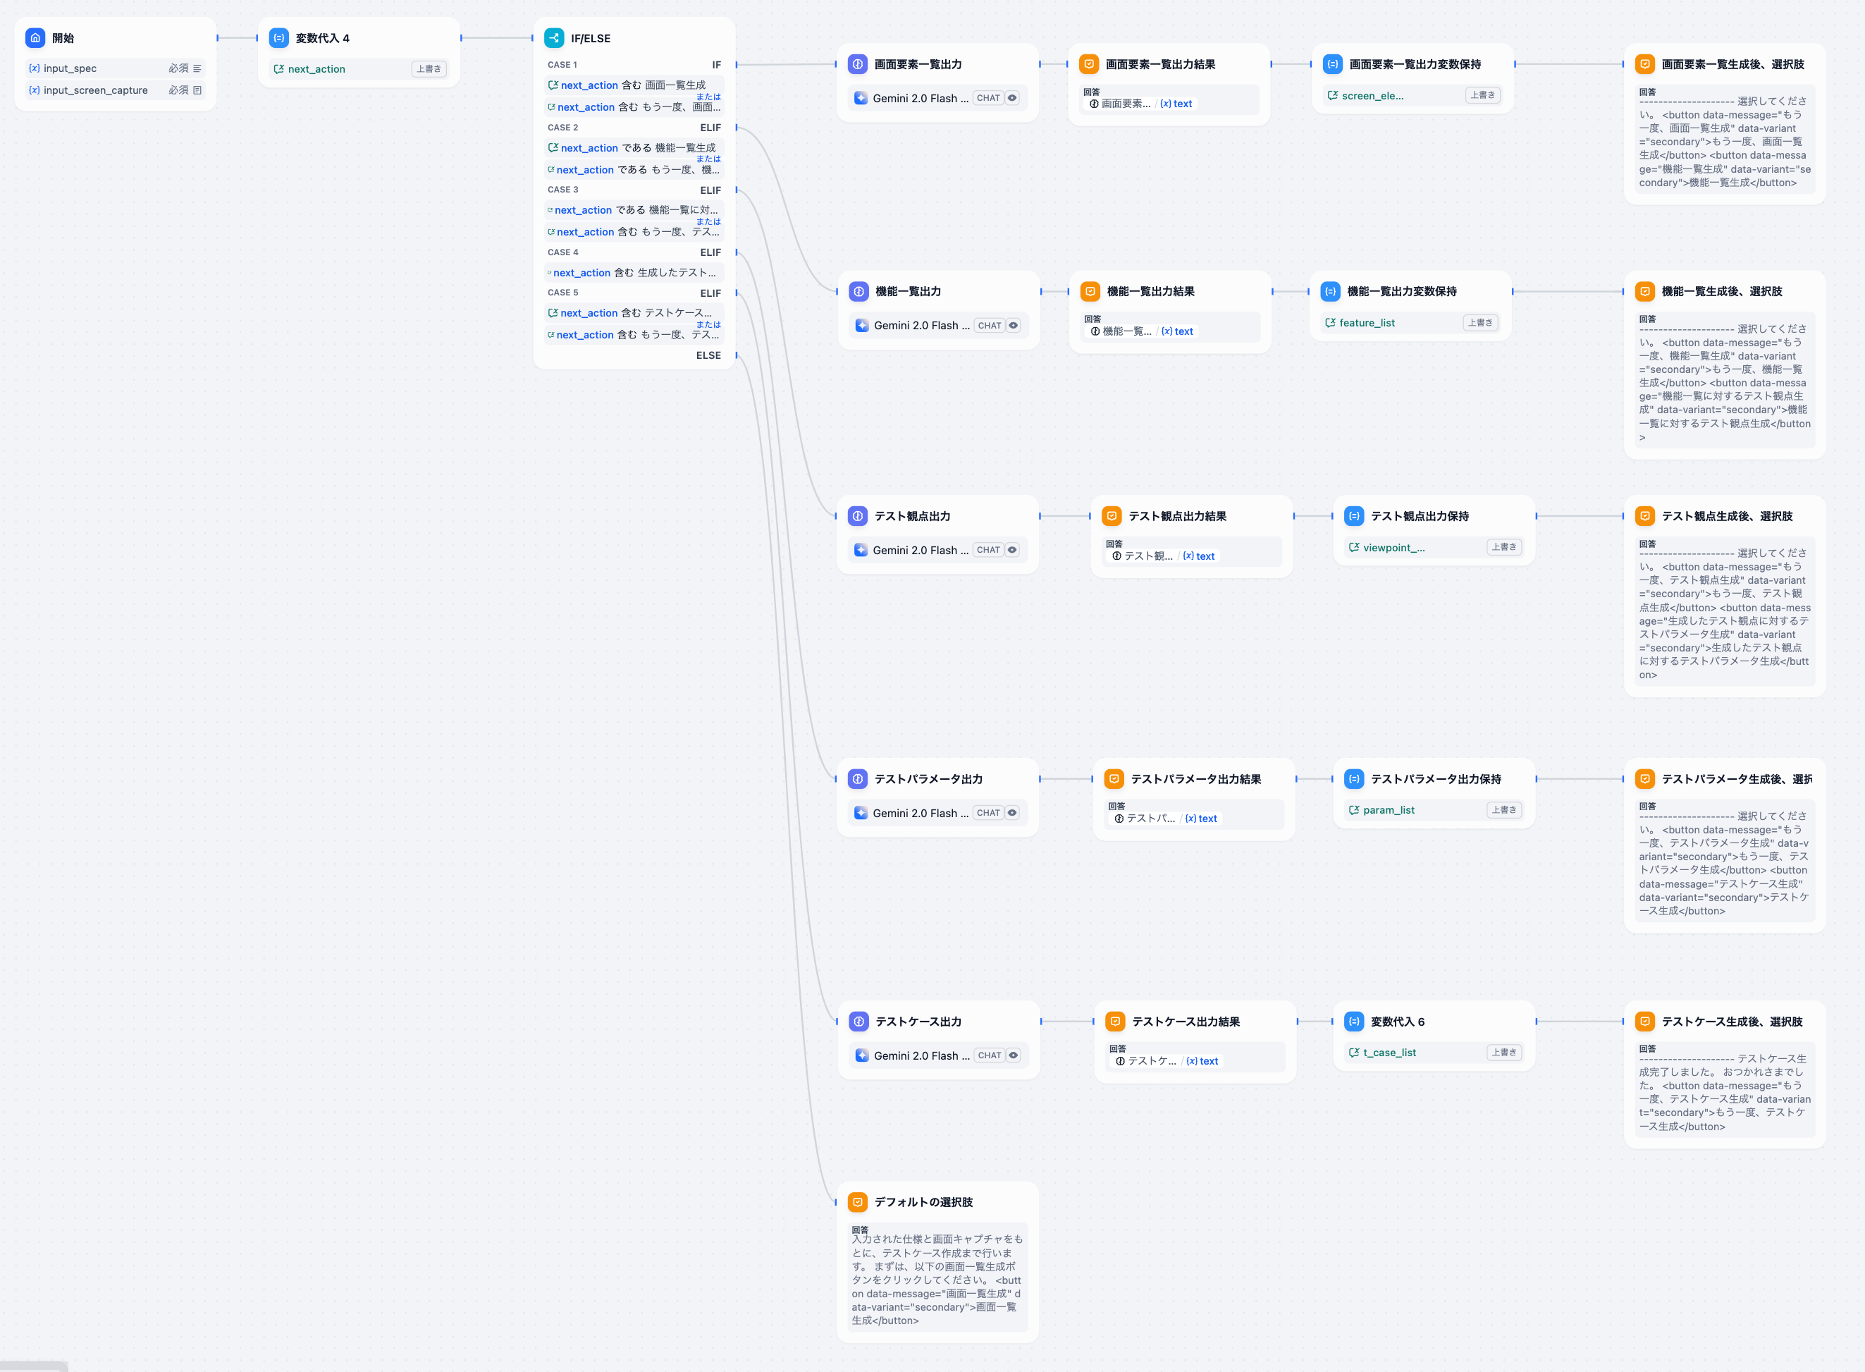Click the テストパラメータ生成後 answer node icon

point(1645,779)
